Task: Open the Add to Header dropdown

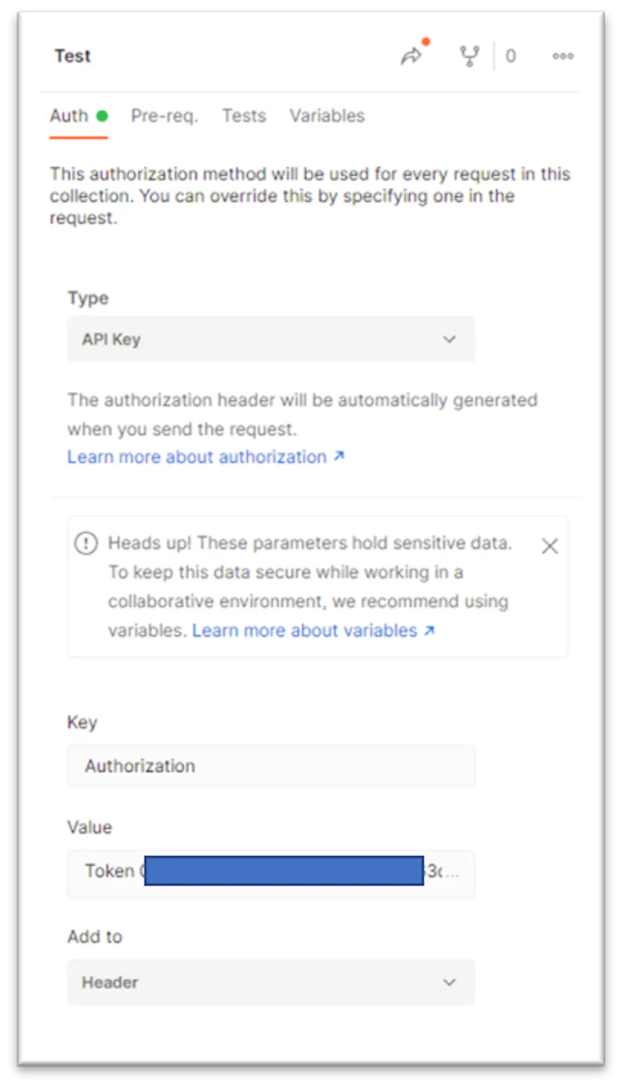Action: click(x=271, y=982)
